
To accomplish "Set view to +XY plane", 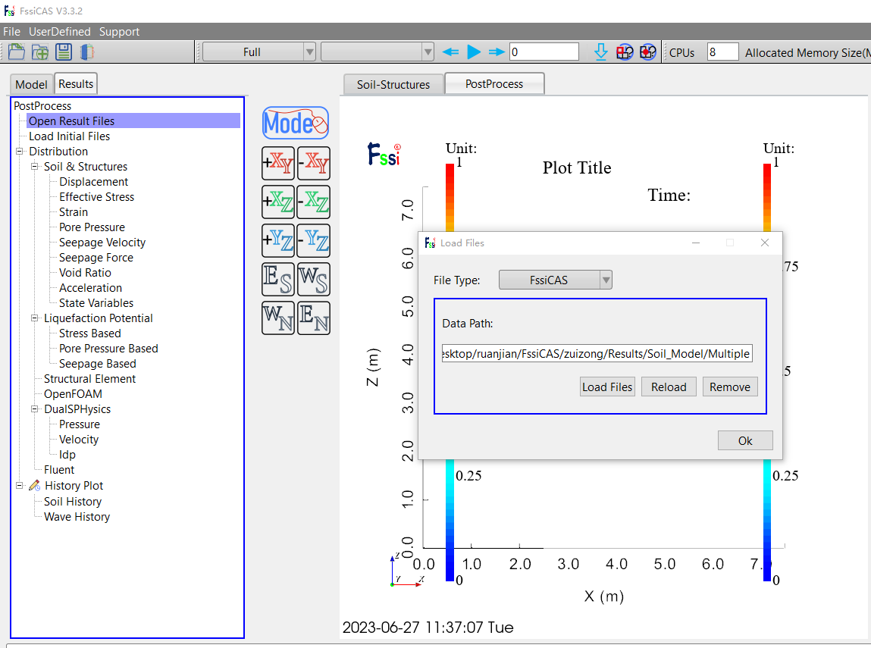I will pos(277,163).
